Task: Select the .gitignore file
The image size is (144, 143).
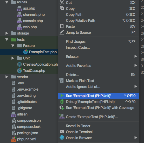Action: click(24, 108)
